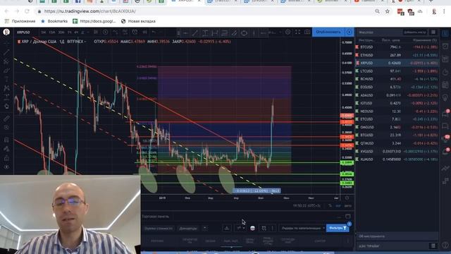Toggle magnet mode in left sidebar
The image size is (451, 254).
click(x=6, y=140)
